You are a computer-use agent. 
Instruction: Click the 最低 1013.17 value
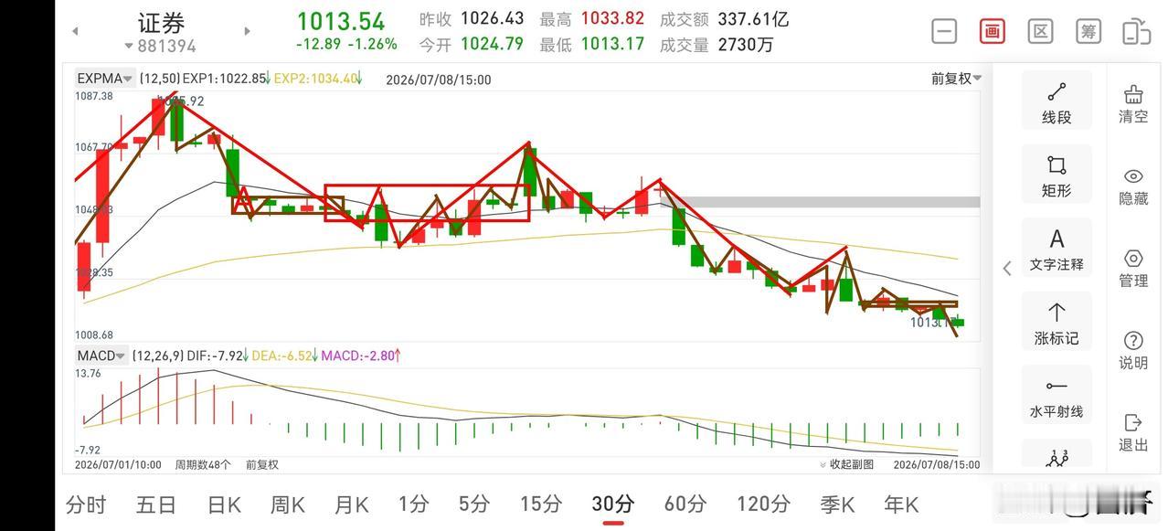(612, 44)
